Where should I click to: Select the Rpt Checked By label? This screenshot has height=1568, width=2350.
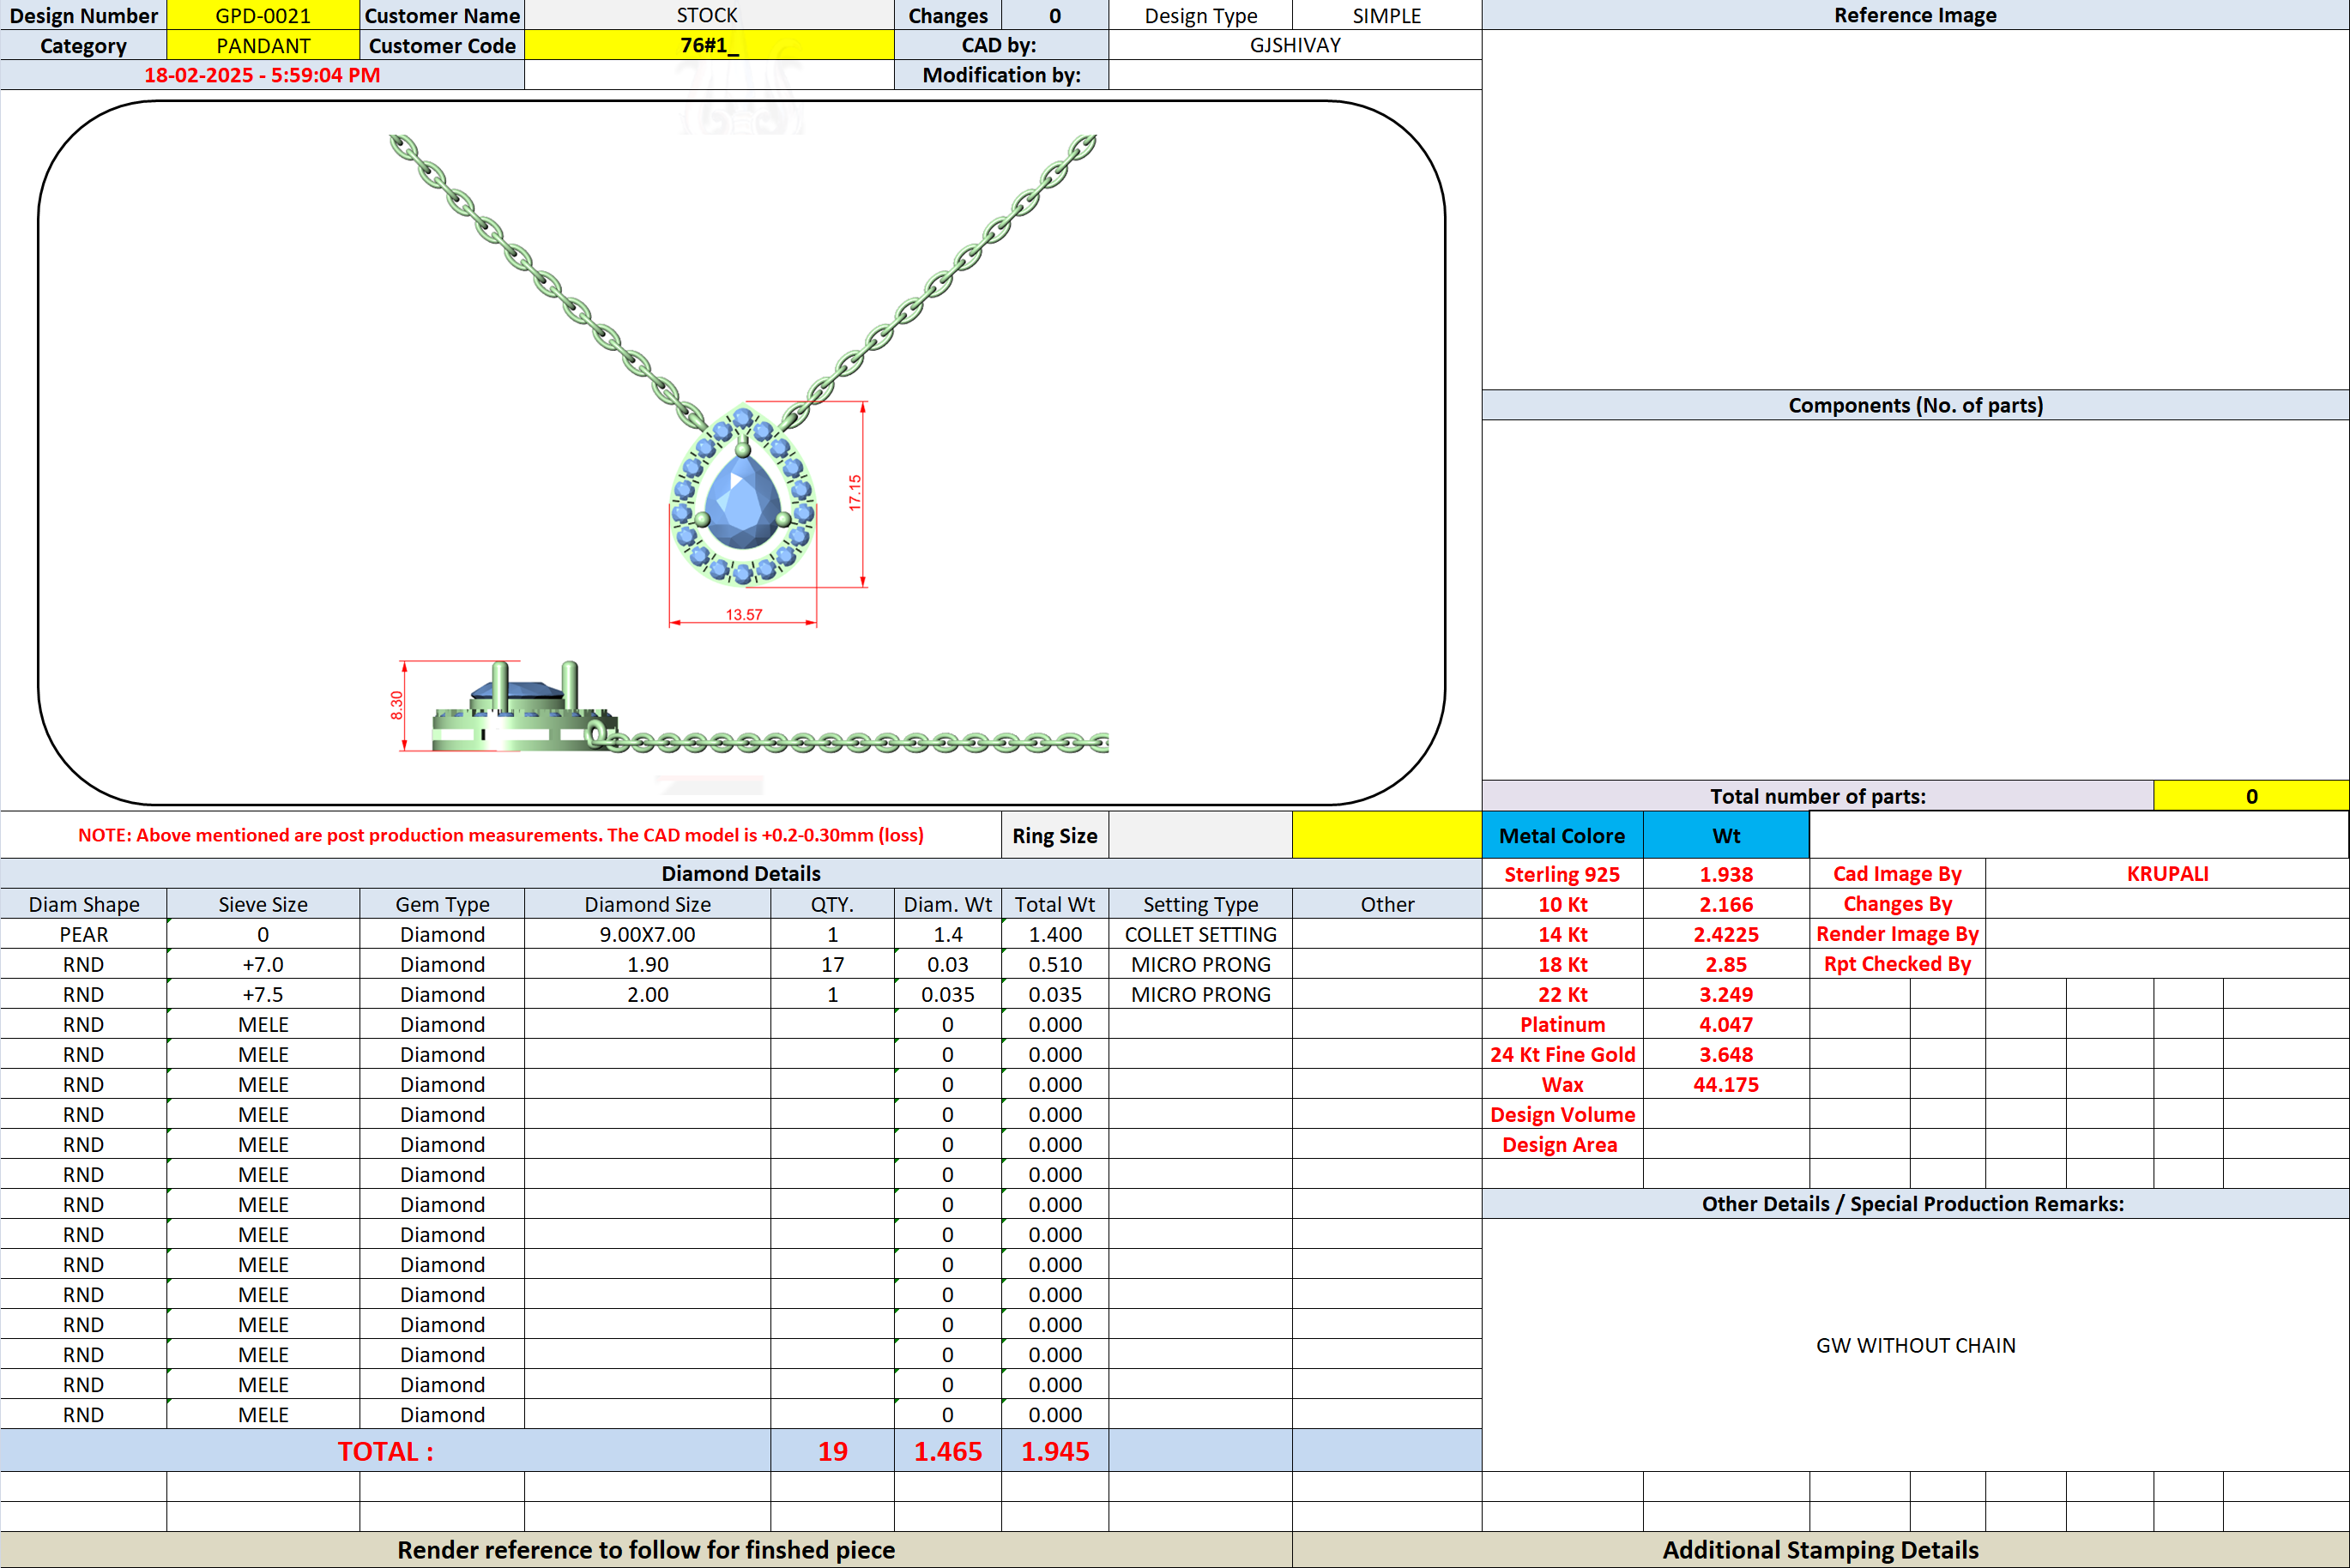pyautogui.click(x=1897, y=963)
